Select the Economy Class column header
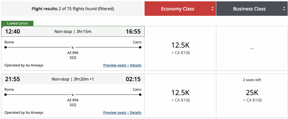Screen dimensions: 288x119 [x=177, y=9]
